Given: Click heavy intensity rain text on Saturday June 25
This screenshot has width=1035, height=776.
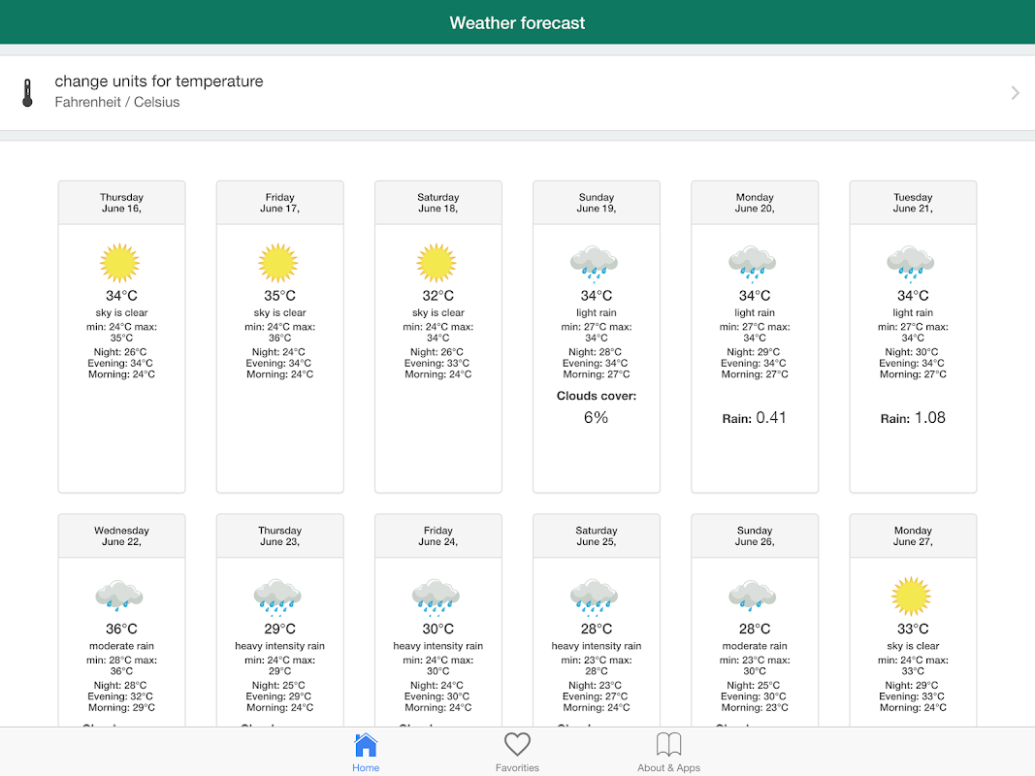Looking at the screenshot, I should 597,646.
